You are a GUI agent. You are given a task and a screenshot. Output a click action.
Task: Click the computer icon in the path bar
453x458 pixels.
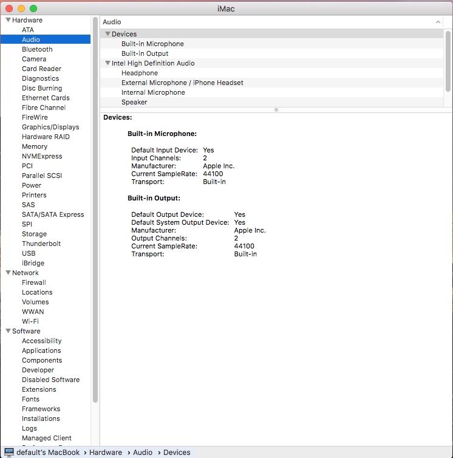9,453
